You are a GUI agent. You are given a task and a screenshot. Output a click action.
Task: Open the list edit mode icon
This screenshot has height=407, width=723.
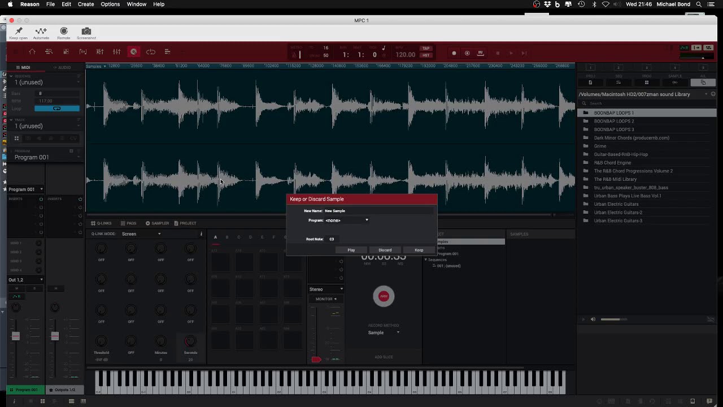[168, 52]
